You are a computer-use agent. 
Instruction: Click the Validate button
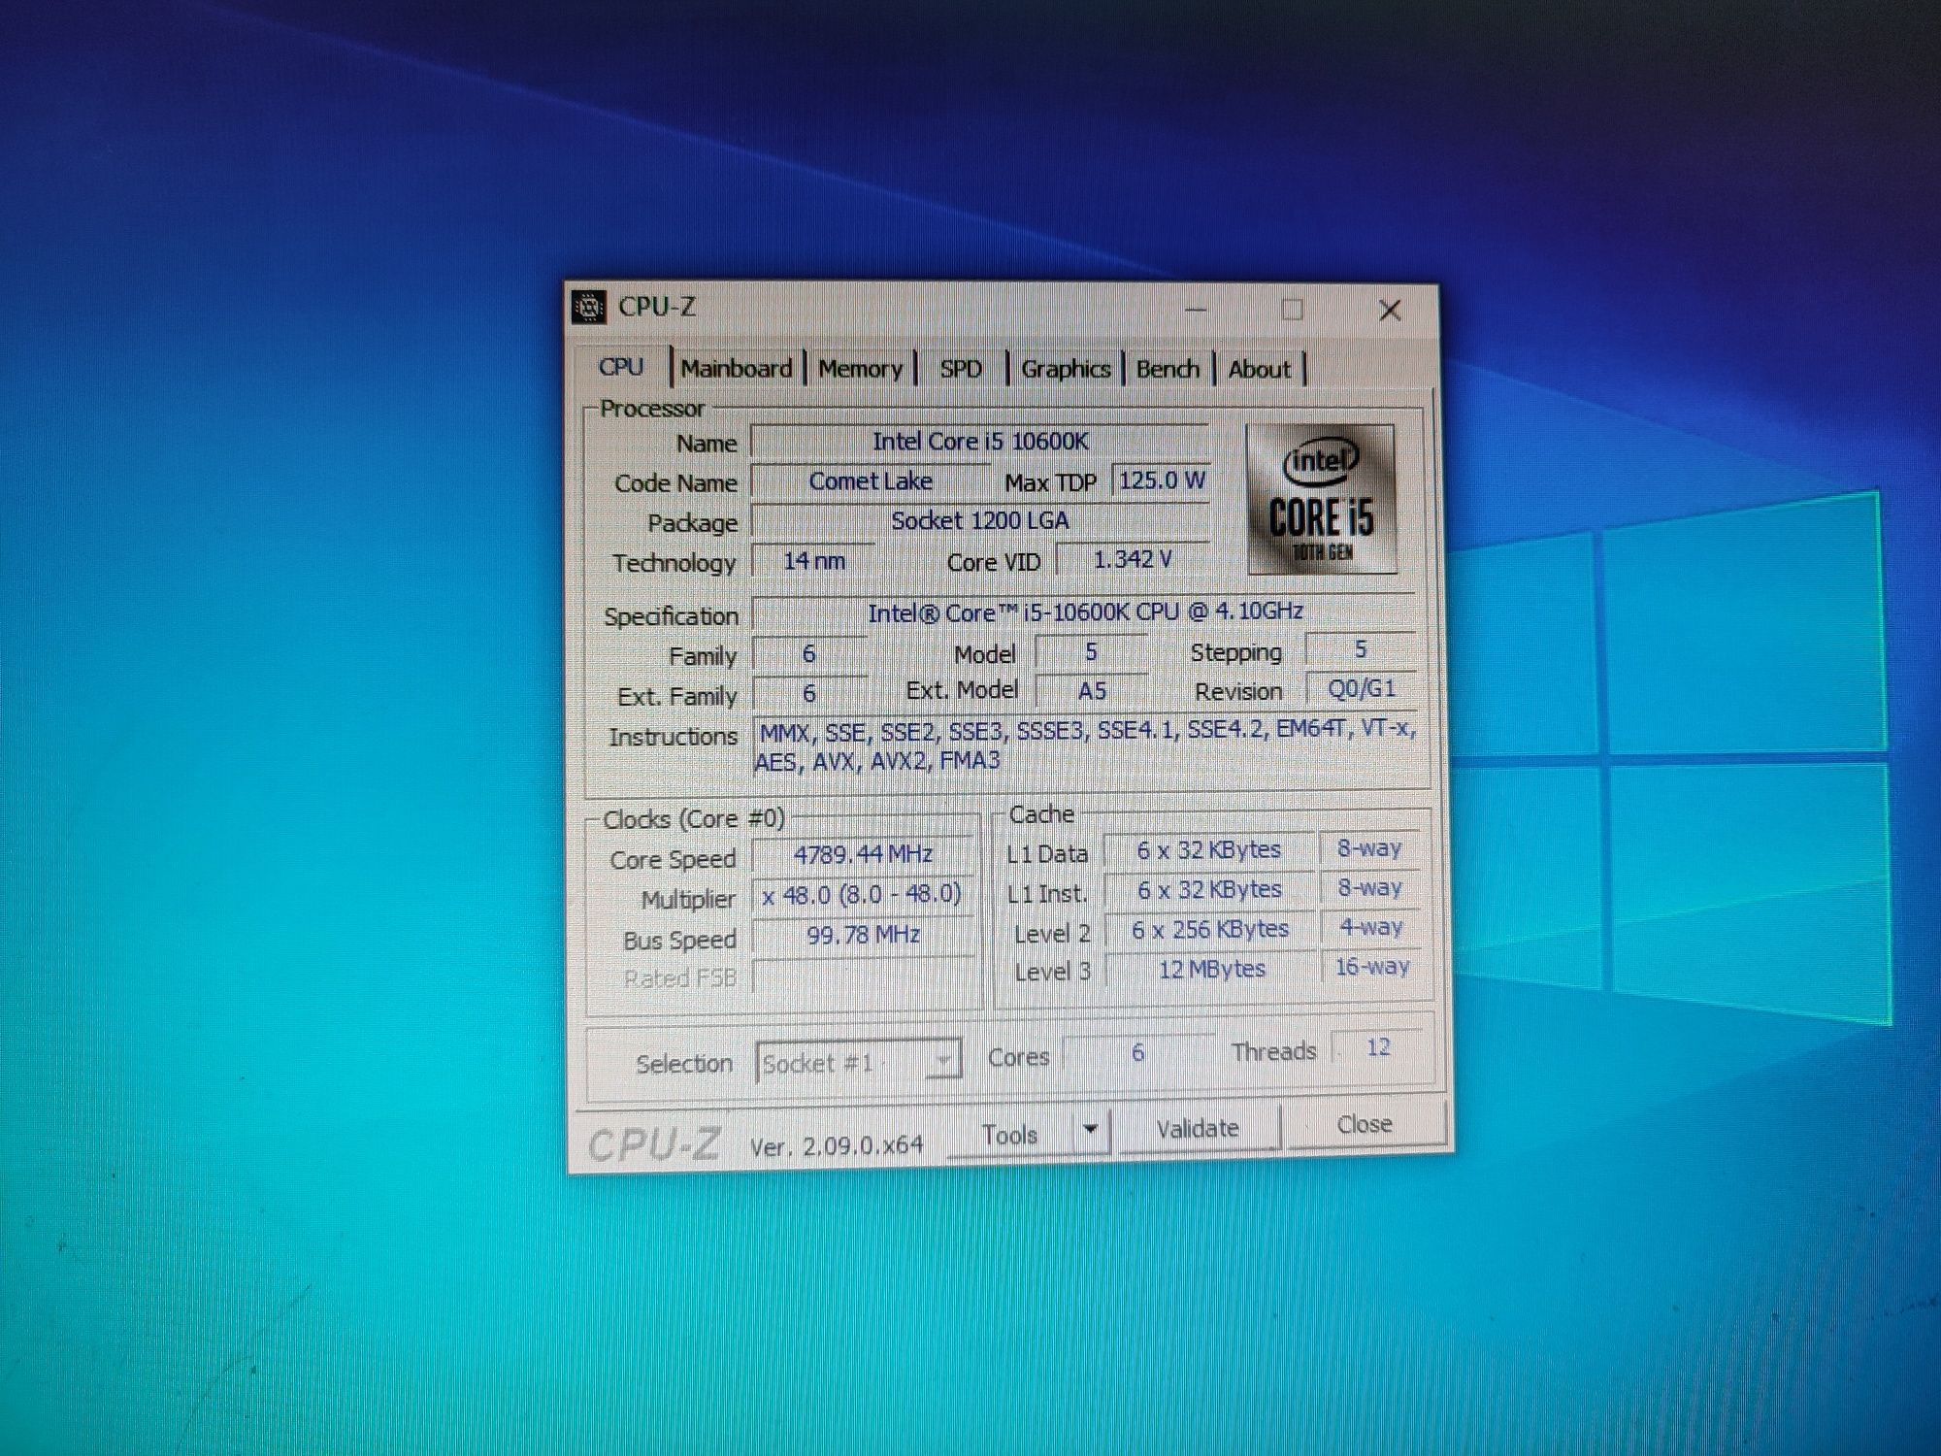(x=1198, y=1129)
